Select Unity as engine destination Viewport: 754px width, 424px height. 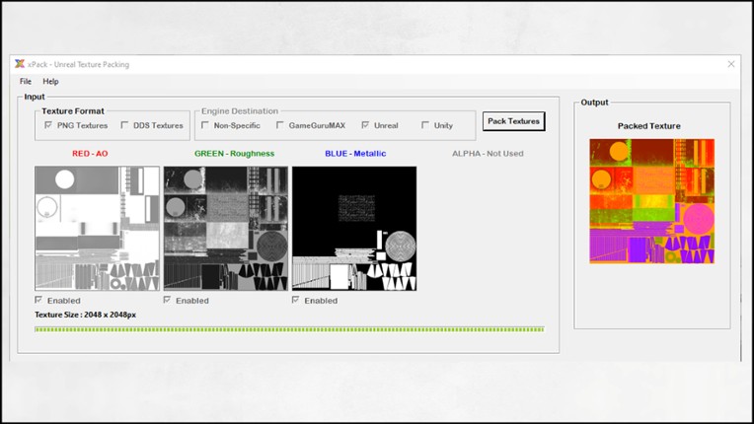(x=425, y=125)
